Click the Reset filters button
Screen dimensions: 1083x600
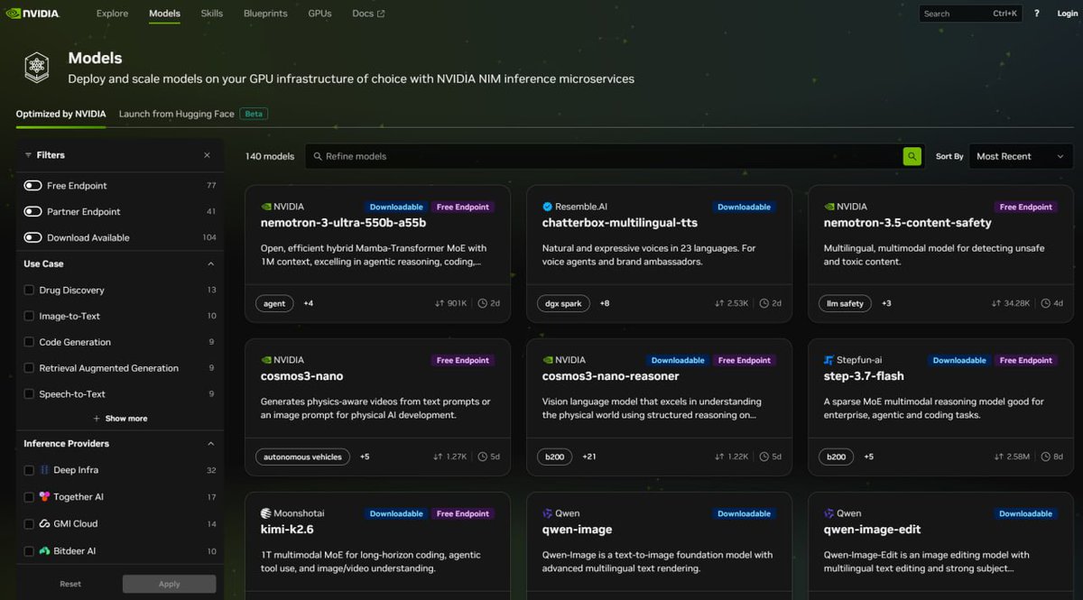[70, 584]
